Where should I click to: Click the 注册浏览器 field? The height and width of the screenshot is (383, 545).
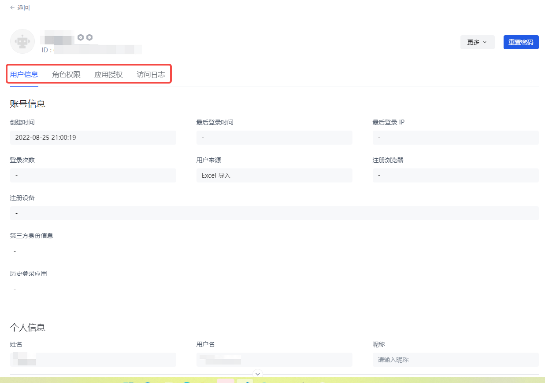(455, 175)
